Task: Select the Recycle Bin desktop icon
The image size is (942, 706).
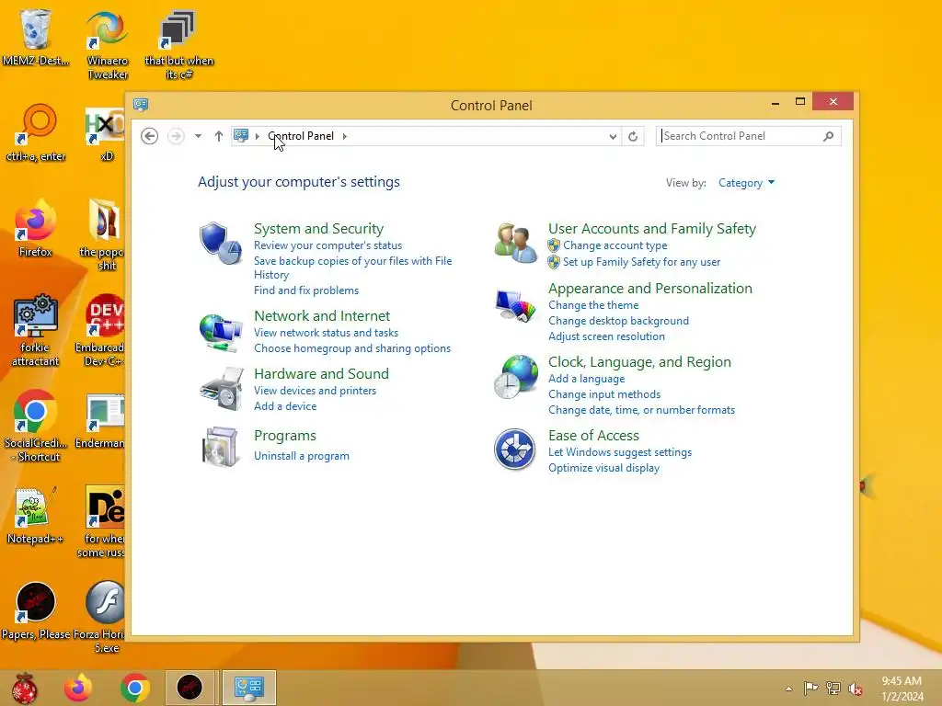Action: [x=36, y=37]
